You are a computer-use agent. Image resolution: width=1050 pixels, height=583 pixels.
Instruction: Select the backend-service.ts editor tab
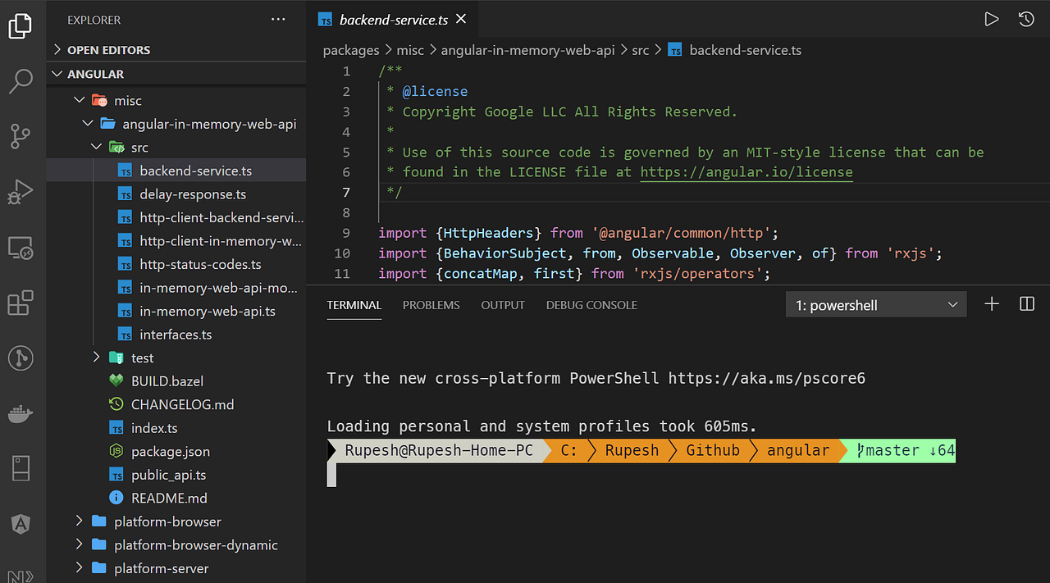click(x=393, y=20)
